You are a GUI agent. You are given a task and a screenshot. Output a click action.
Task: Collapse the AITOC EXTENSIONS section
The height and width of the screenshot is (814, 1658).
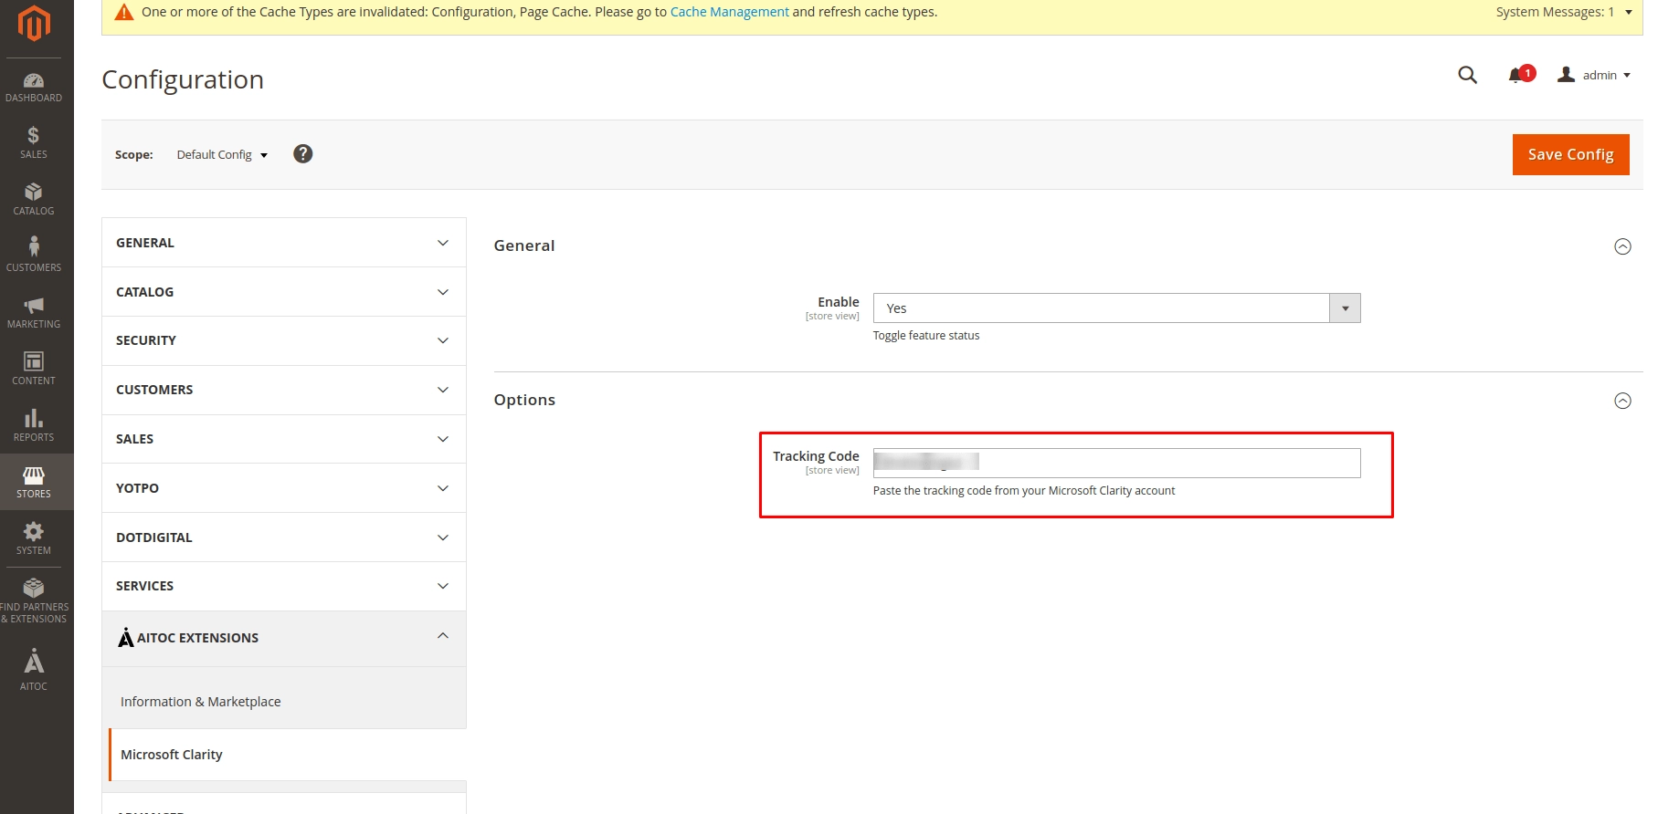284,638
